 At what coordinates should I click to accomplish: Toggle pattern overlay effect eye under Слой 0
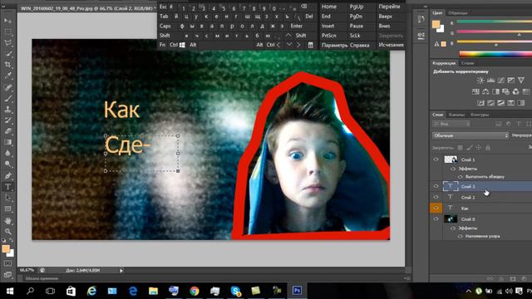click(x=460, y=236)
